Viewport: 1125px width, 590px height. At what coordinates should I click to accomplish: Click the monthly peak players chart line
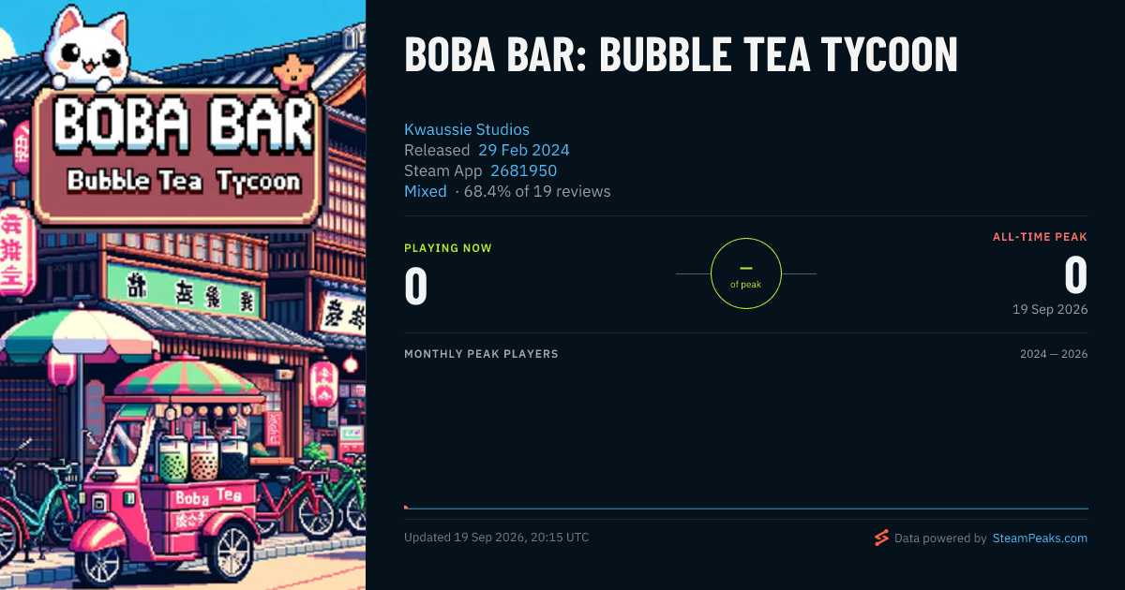pyautogui.click(x=746, y=509)
